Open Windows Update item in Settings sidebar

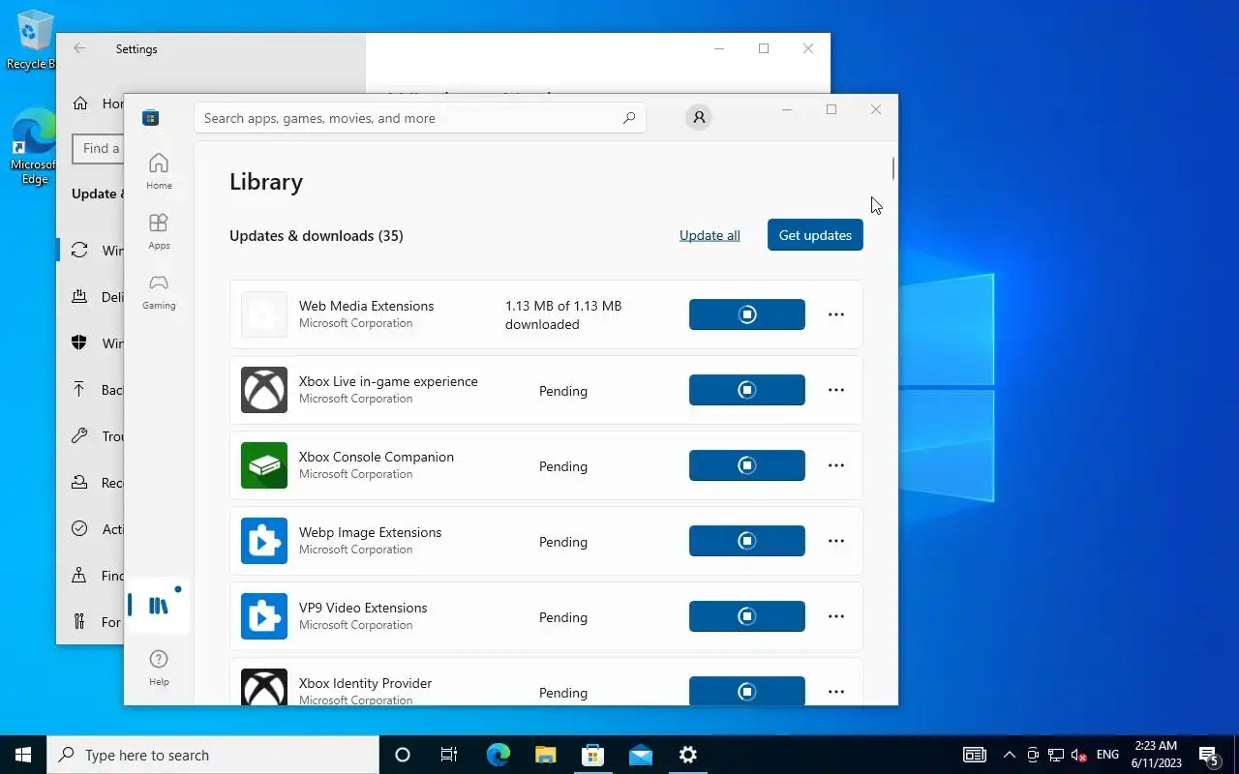(91, 251)
